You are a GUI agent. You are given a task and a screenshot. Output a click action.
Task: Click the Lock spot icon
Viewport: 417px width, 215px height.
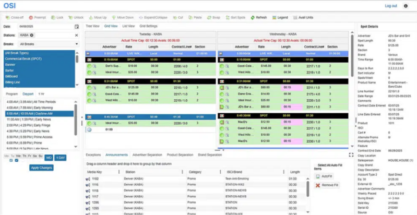point(57,17)
